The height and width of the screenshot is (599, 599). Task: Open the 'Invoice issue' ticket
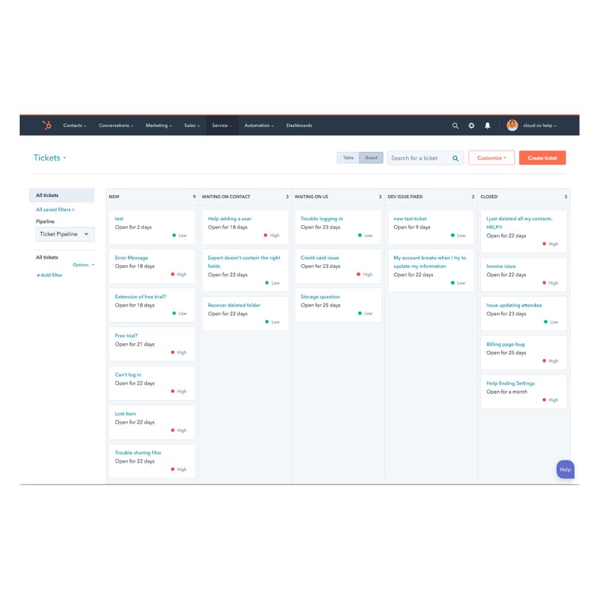(501, 267)
